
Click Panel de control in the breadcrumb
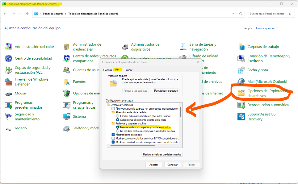point(53,14)
